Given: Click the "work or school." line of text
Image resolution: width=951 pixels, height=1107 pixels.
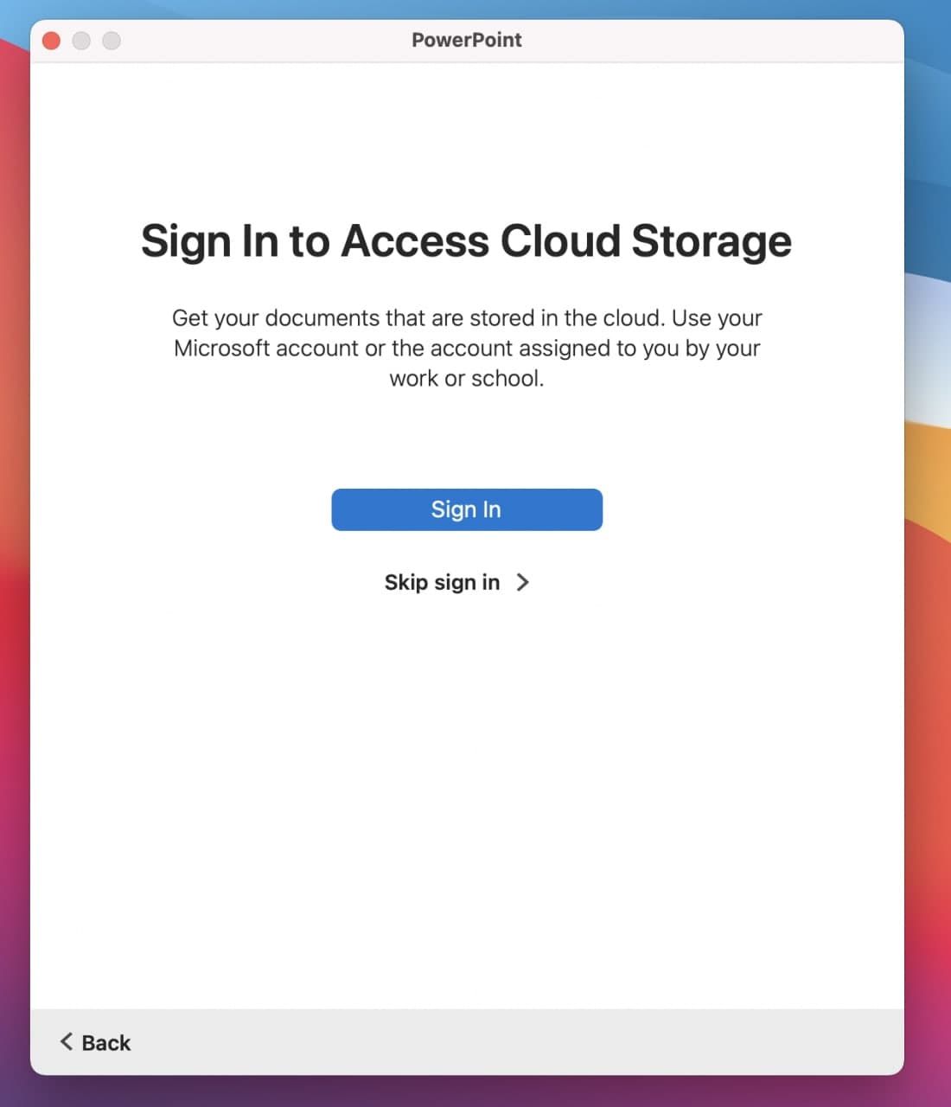Looking at the screenshot, I should [x=467, y=378].
